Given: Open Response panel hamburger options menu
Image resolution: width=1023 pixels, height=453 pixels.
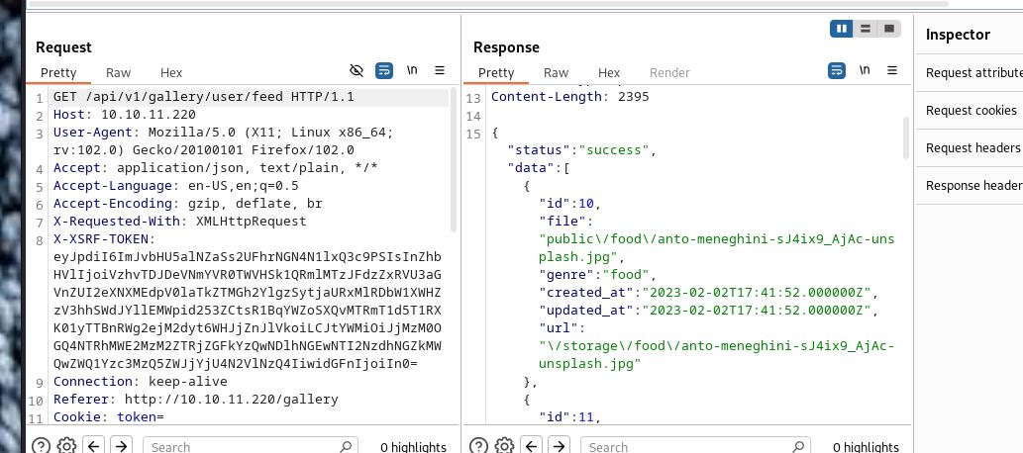Looking at the screenshot, I should point(892,70).
